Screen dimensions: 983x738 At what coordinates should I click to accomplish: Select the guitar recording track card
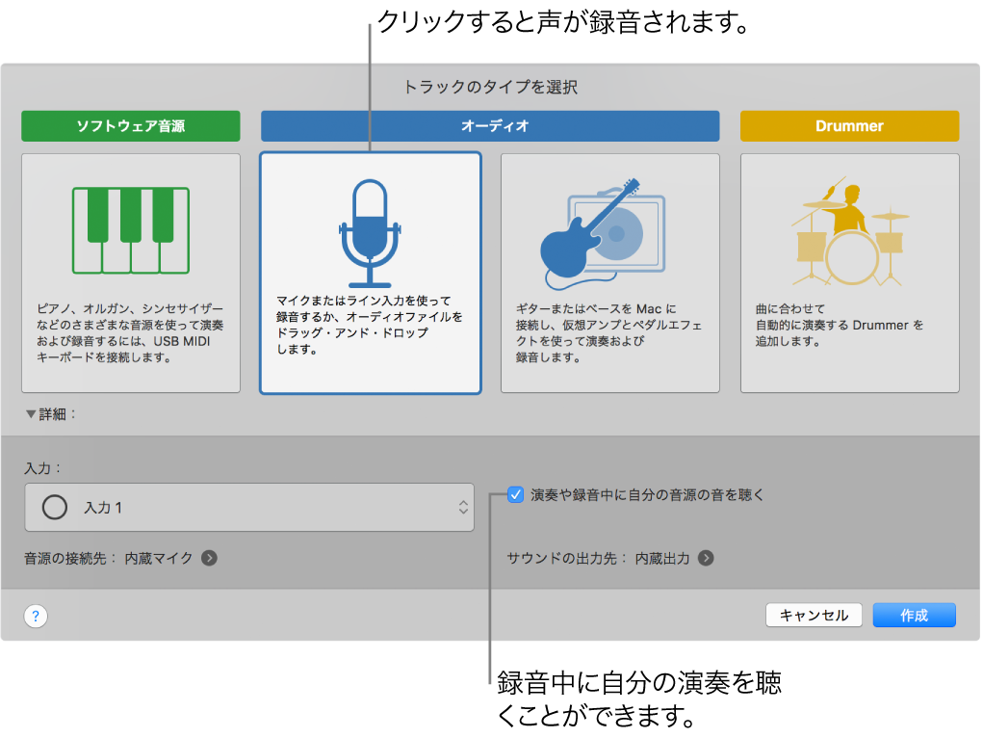tap(609, 273)
